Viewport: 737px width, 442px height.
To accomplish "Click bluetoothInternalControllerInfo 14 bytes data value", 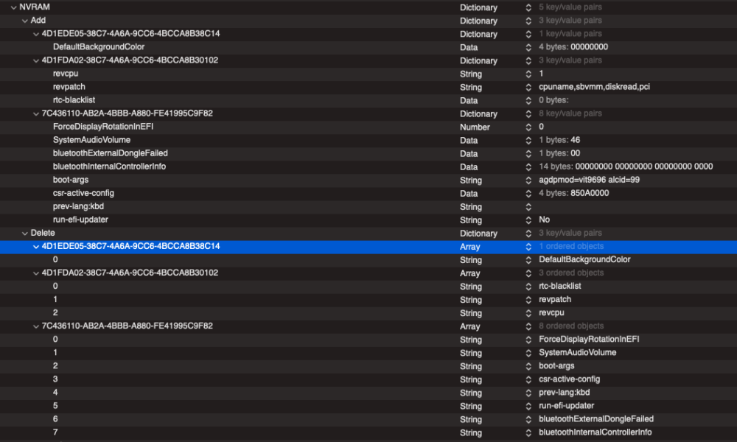I will tap(626, 166).
